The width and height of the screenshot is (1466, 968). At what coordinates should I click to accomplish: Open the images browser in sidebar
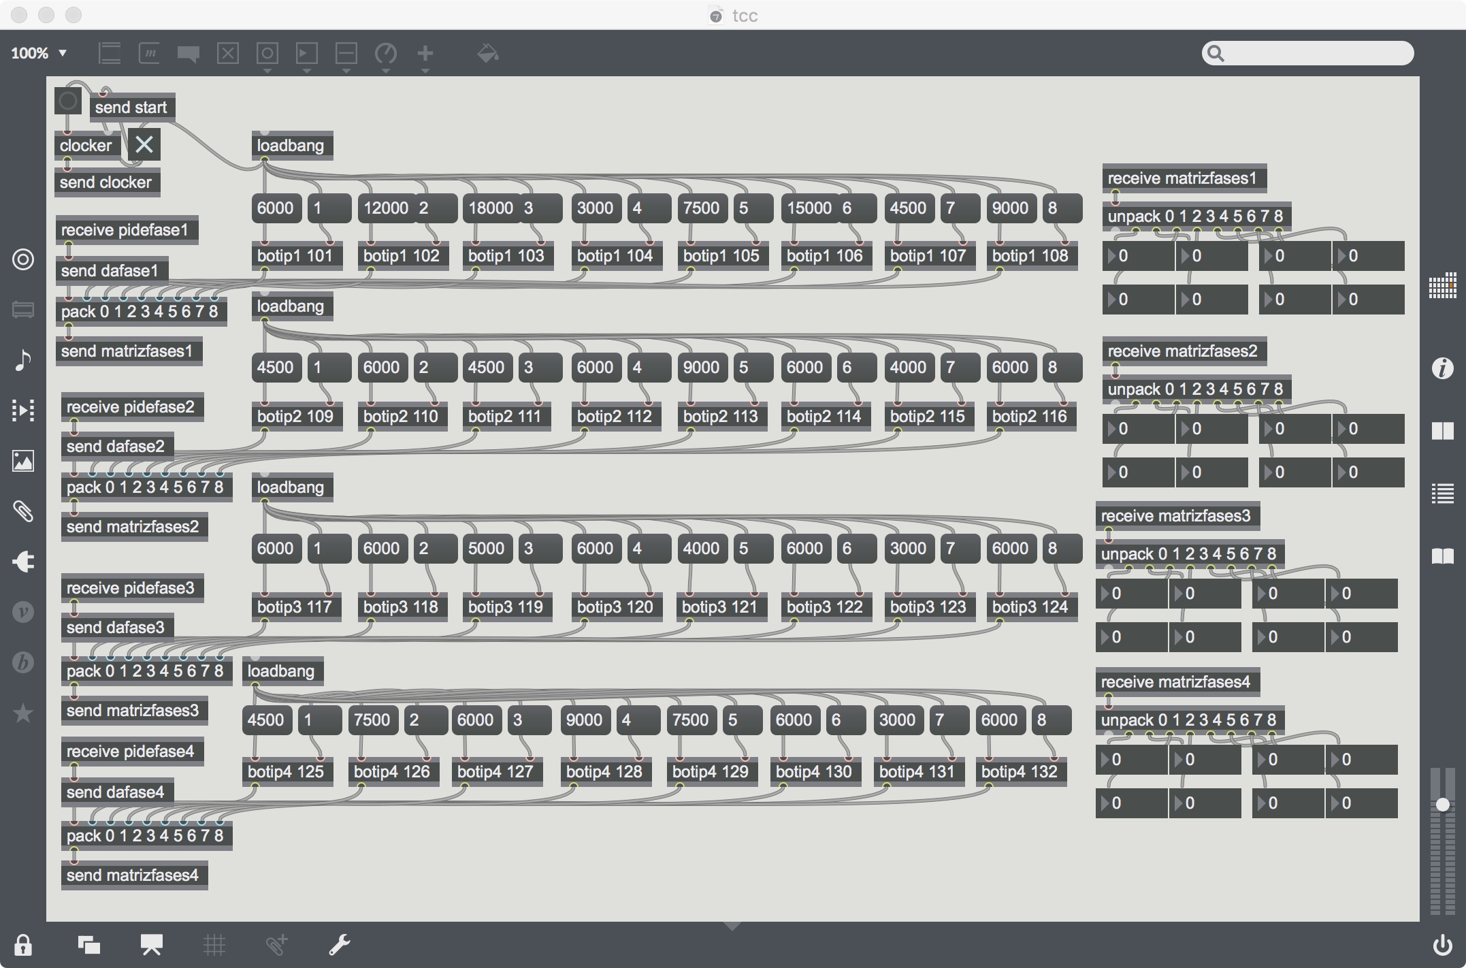pyautogui.click(x=22, y=461)
